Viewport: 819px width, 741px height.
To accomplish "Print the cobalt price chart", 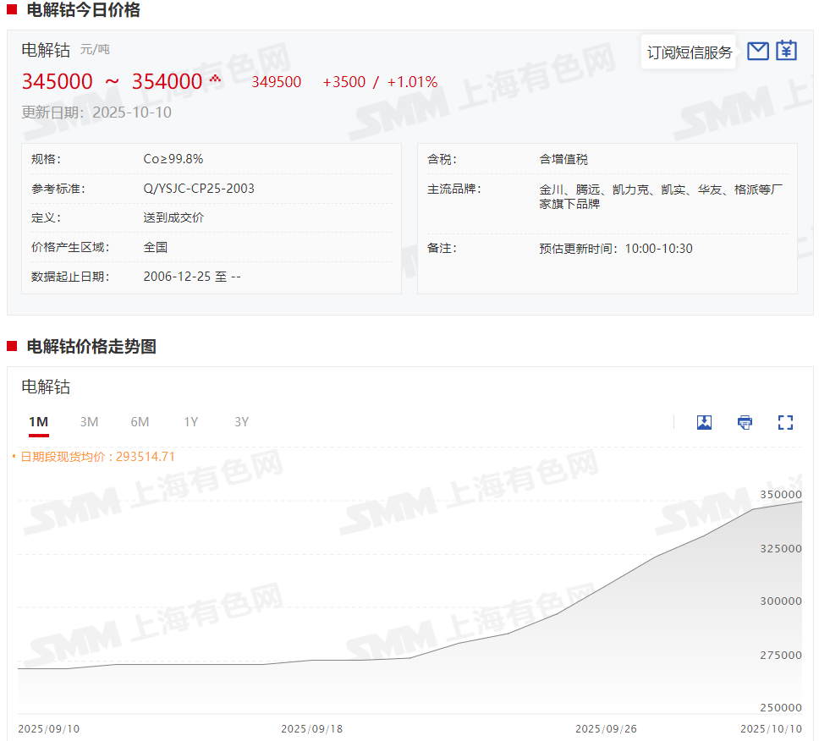I will click(x=745, y=422).
